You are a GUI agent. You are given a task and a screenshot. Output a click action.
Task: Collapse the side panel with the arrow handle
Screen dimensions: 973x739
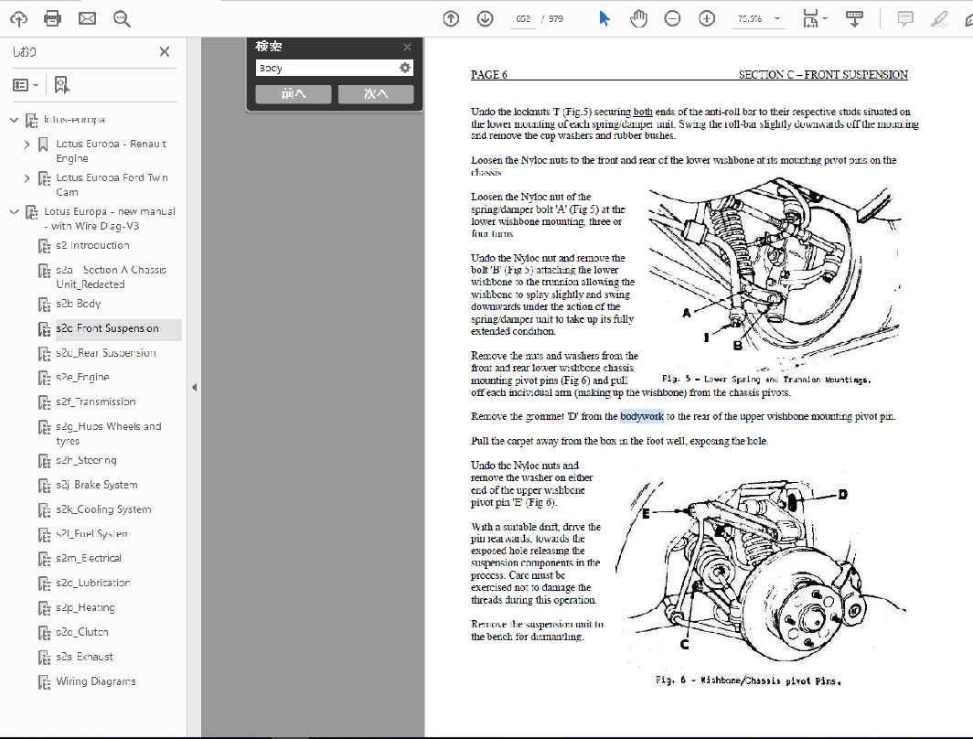tap(194, 387)
